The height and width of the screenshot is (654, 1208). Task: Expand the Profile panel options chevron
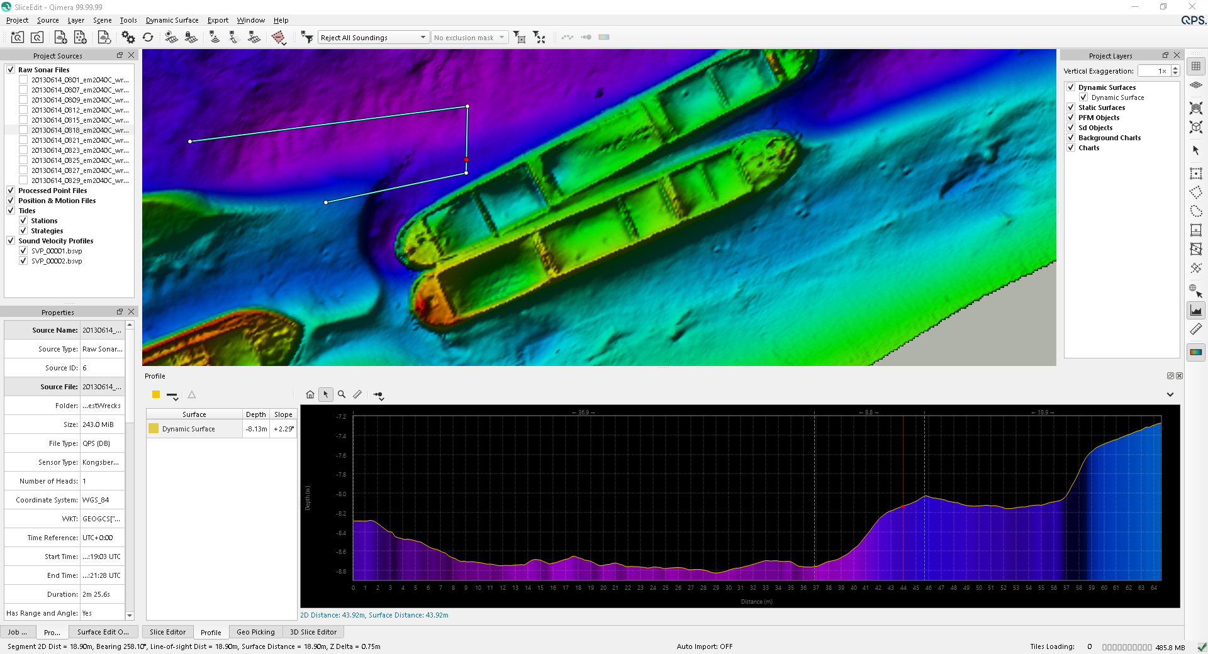[x=1170, y=395]
